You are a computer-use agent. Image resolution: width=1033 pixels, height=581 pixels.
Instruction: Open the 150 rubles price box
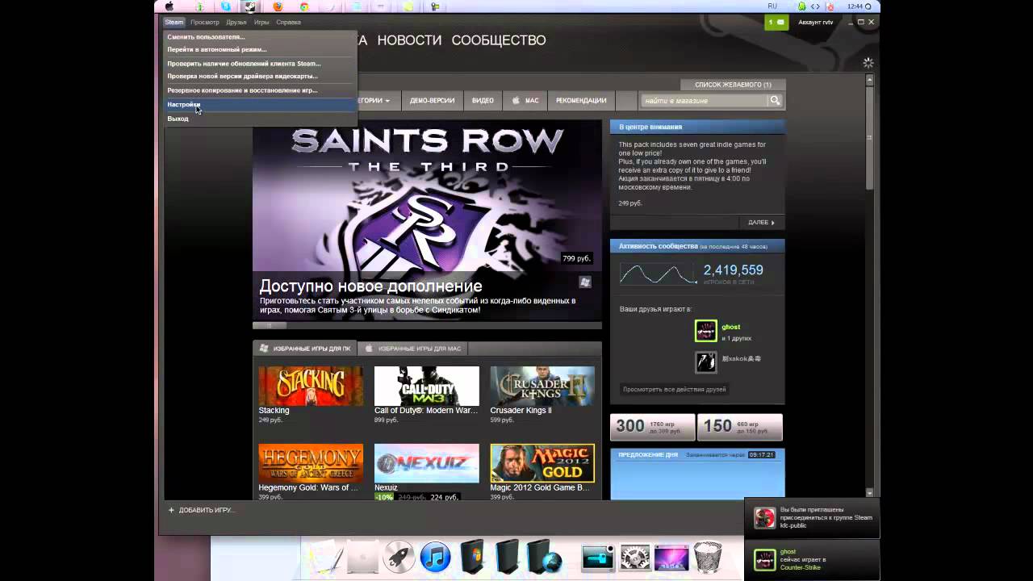740,427
